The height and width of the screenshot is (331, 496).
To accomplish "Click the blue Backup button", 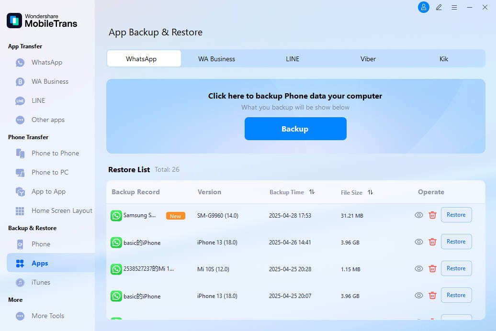I will (295, 129).
